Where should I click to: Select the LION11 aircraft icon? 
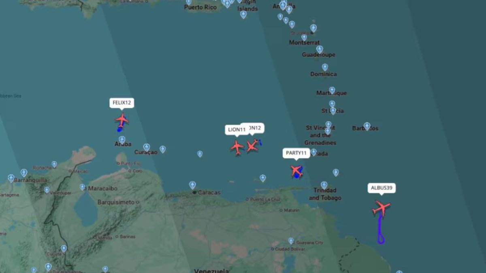pyautogui.click(x=237, y=147)
